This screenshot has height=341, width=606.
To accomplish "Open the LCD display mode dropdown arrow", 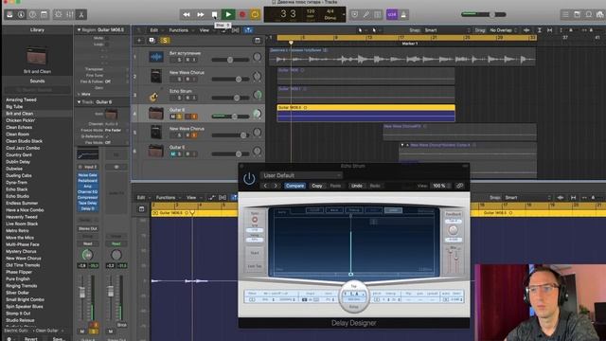I will [x=344, y=15].
